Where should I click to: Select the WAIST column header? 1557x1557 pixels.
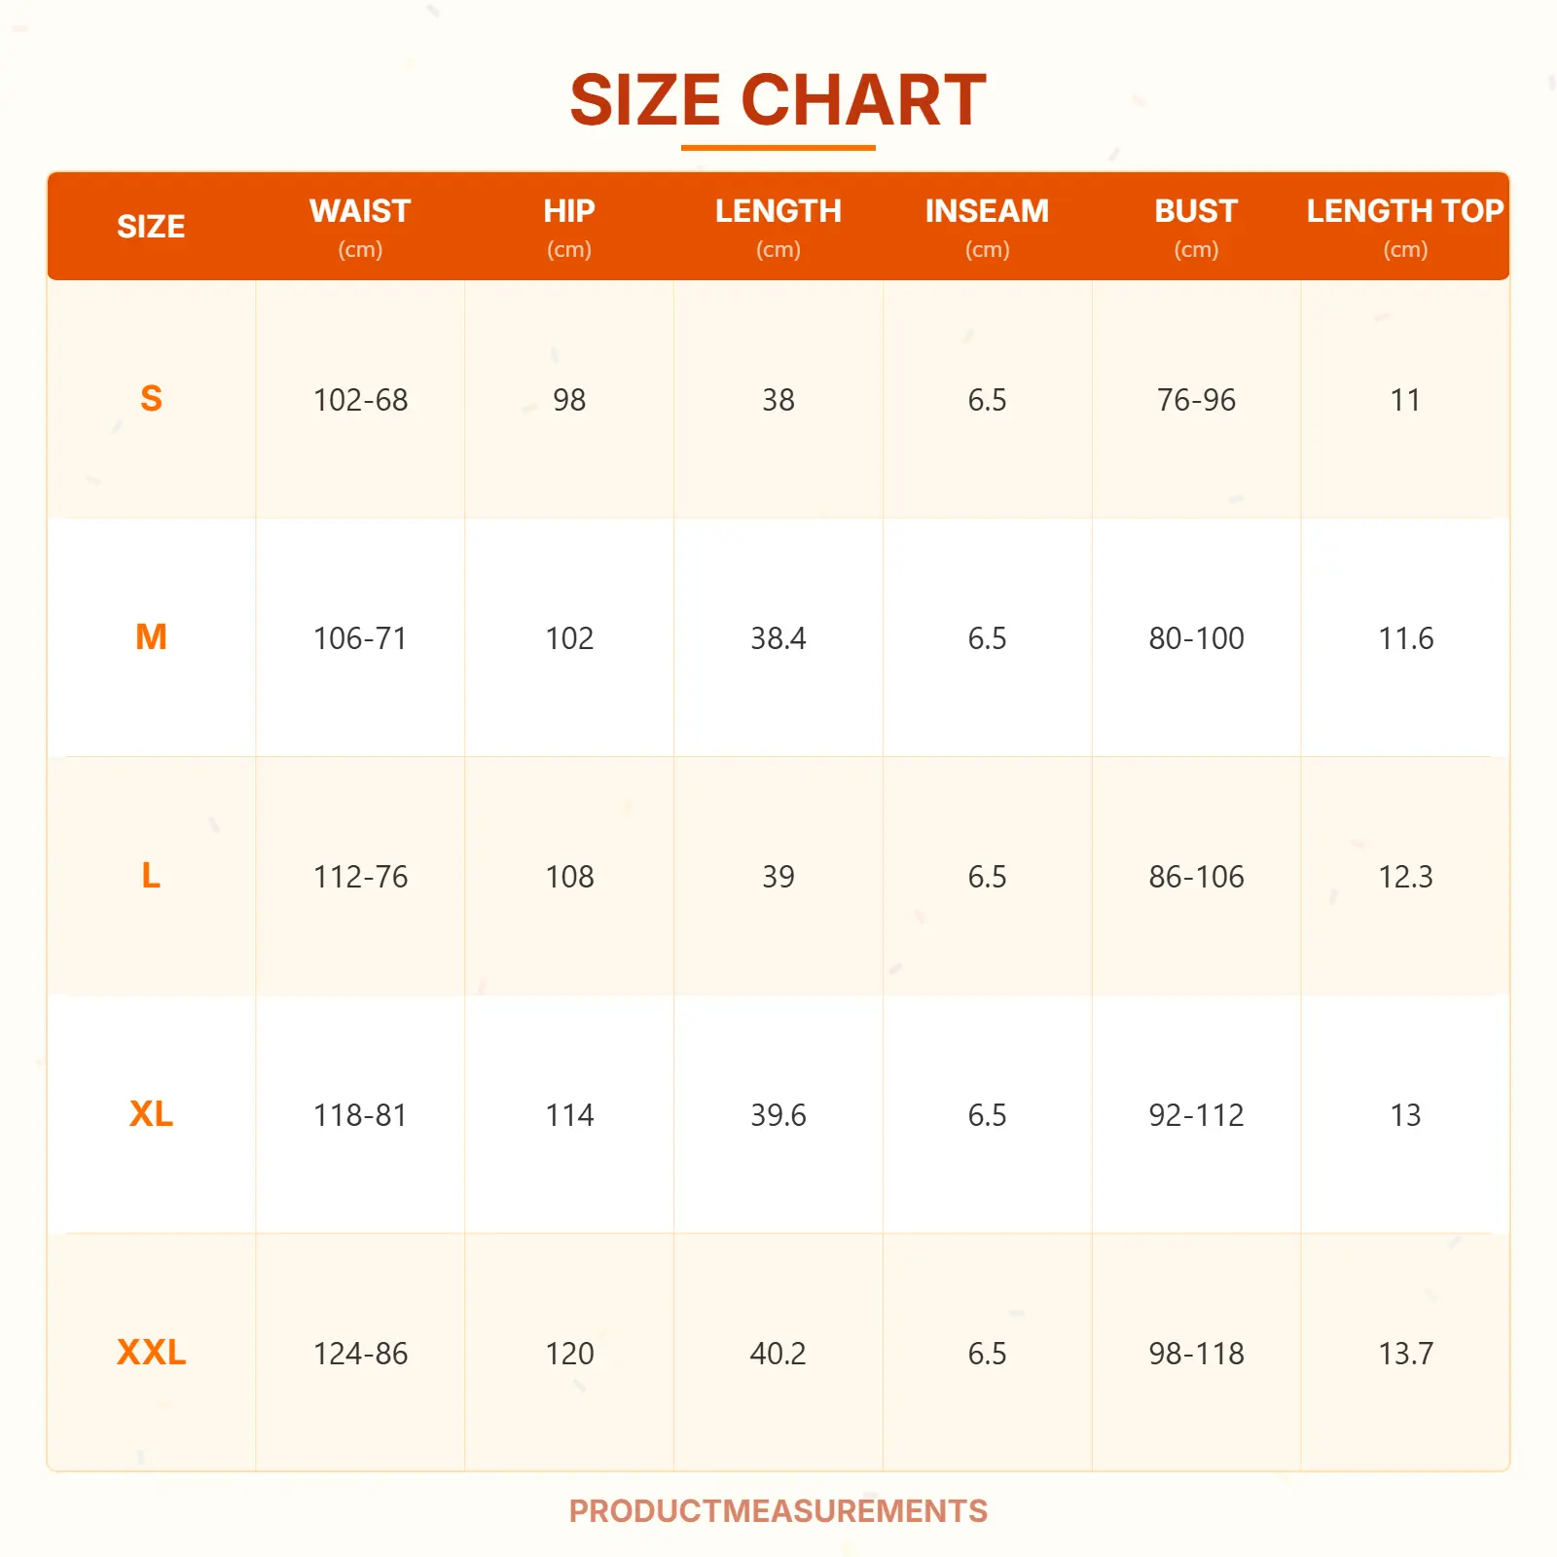tap(360, 212)
